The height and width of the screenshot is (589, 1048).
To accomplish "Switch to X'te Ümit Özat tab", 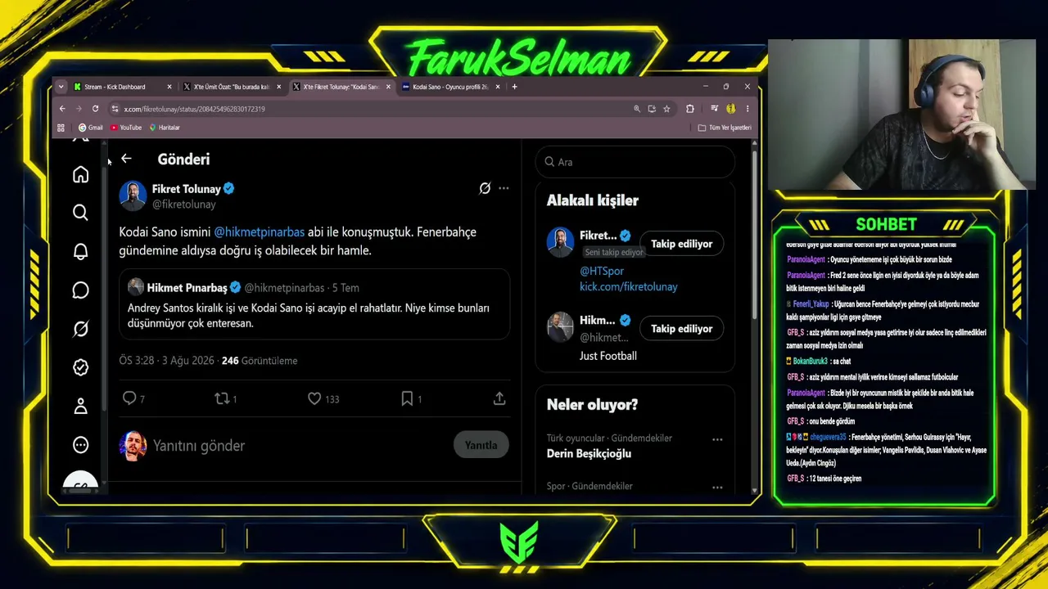I will (x=233, y=87).
